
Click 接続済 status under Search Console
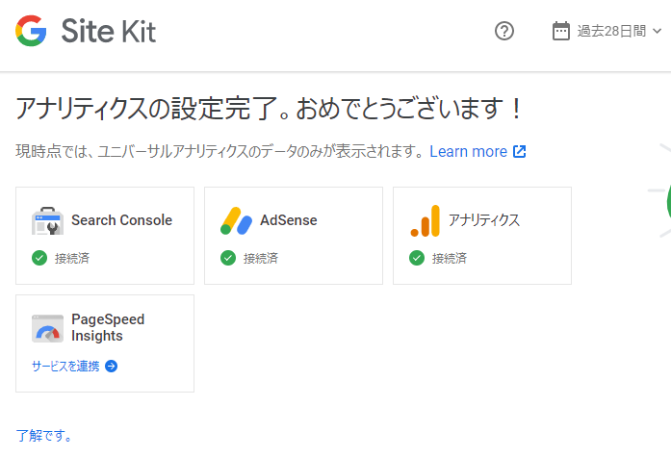pos(72,258)
